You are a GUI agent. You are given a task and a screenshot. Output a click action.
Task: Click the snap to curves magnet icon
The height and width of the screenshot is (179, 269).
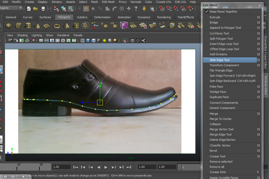coord(169,9)
